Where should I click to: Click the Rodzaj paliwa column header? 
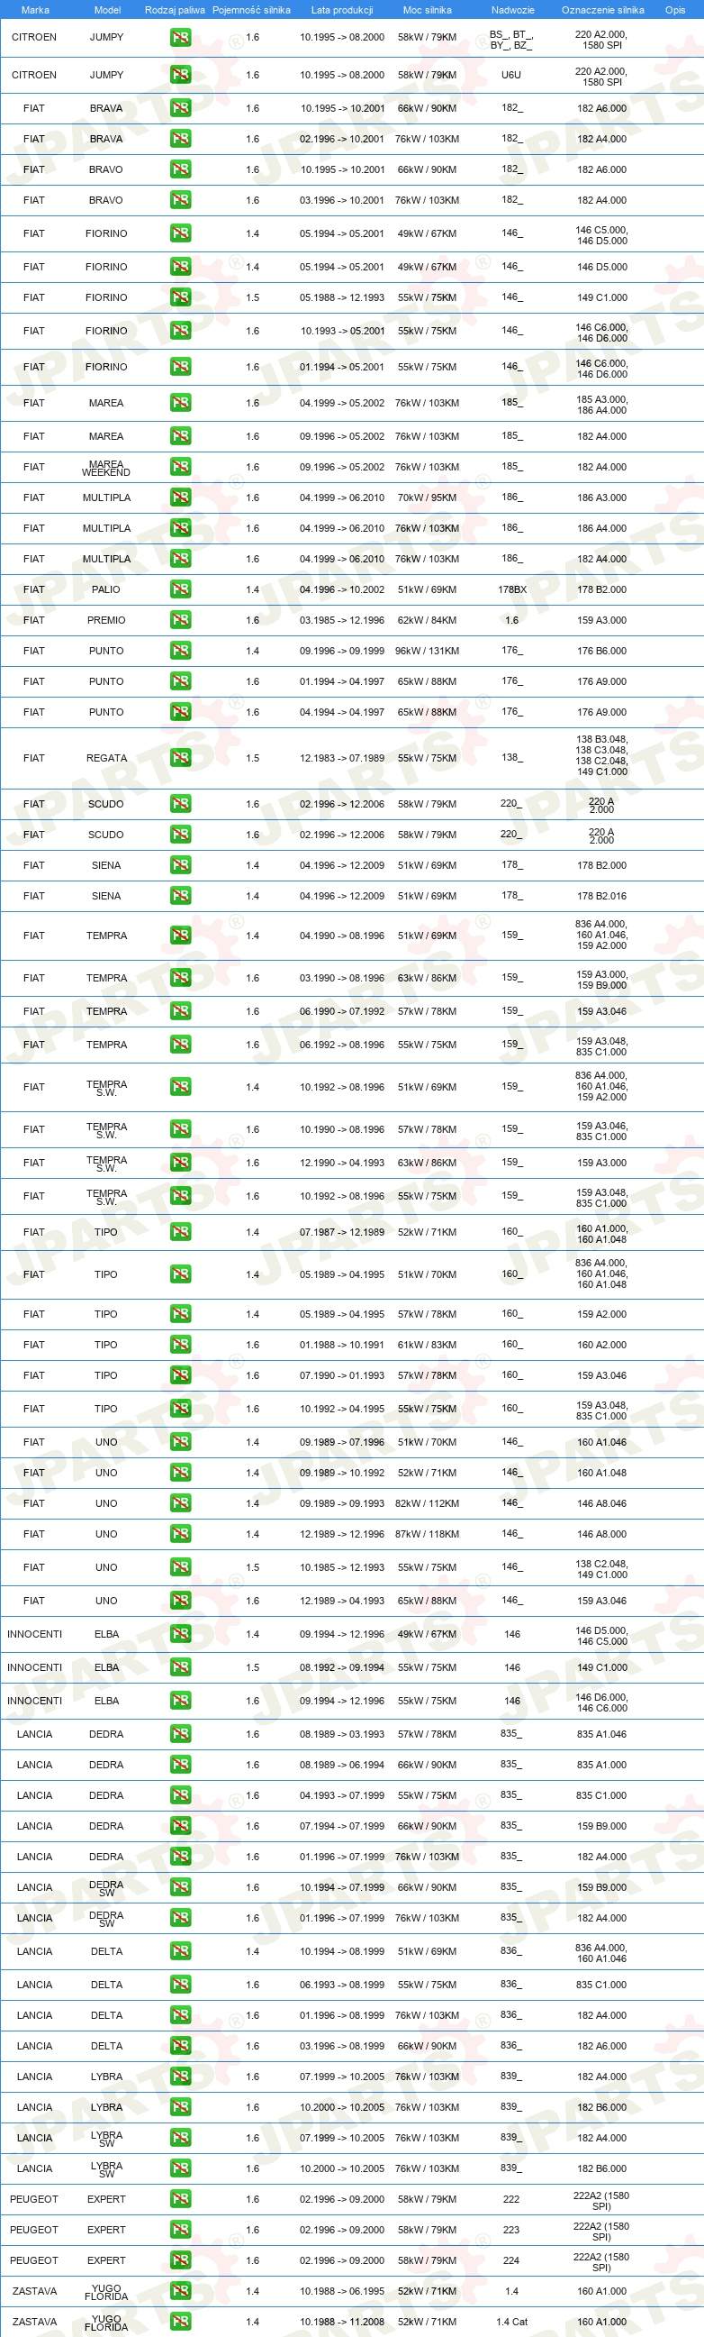pyautogui.click(x=175, y=10)
